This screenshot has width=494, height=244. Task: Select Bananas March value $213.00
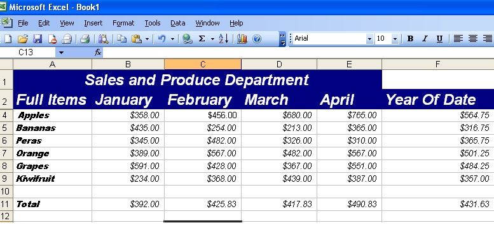click(279, 128)
